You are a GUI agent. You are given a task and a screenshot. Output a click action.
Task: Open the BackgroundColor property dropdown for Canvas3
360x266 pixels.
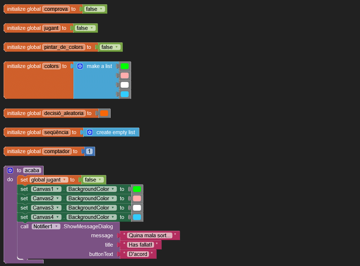[113, 208]
